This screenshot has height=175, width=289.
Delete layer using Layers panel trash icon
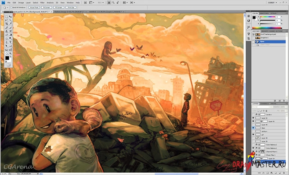[x=284, y=173]
